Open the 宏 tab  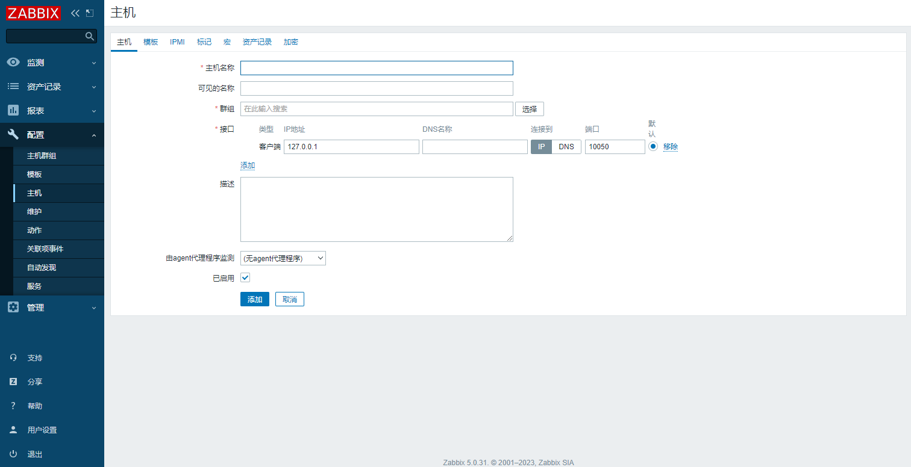(x=227, y=42)
